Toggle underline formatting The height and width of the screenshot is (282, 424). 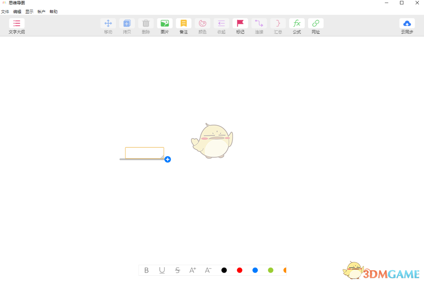coord(162,270)
